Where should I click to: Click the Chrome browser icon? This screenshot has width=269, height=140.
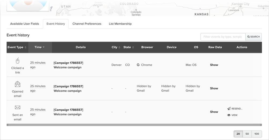(138, 65)
